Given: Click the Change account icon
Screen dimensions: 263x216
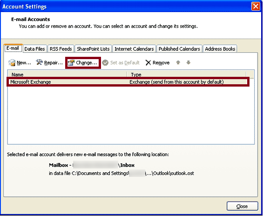Looking at the screenshot, I should coord(71,63).
